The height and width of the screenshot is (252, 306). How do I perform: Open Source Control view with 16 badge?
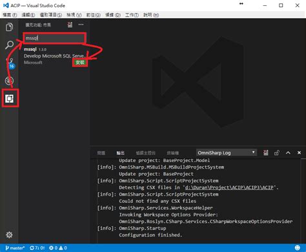pyautogui.click(x=10, y=63)
